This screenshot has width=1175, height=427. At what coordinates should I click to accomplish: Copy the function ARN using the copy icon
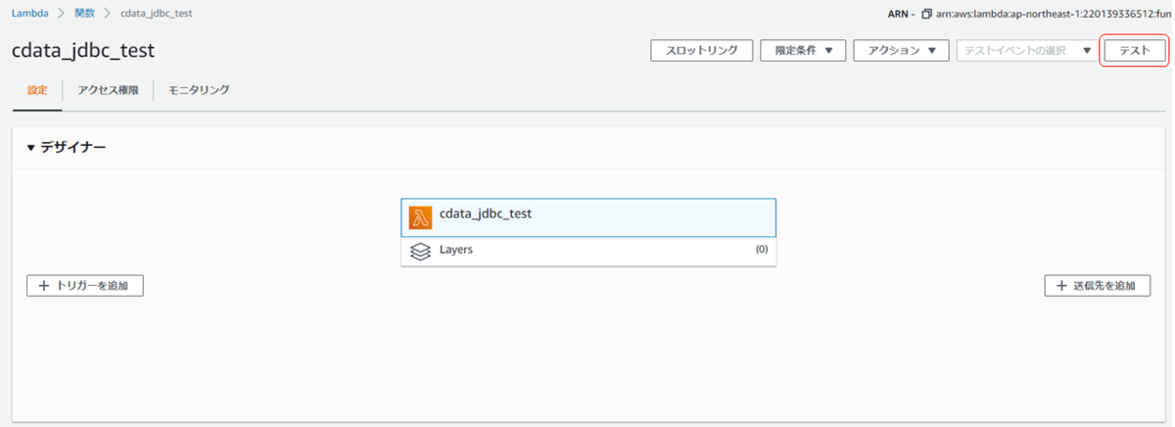click(x=926, y=14)
